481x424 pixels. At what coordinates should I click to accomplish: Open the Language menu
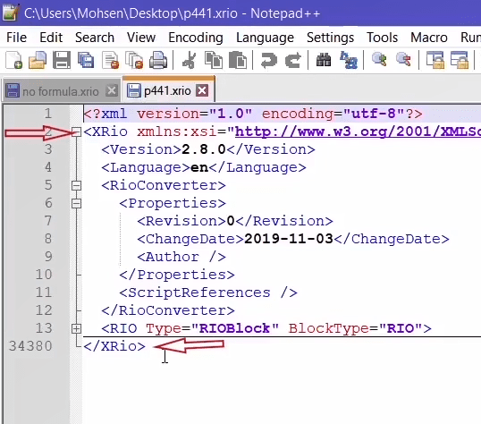tap(265, 38)
